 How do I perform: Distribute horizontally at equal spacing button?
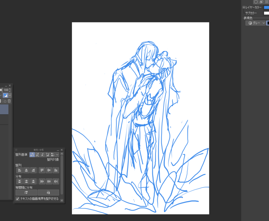(48, 192)
